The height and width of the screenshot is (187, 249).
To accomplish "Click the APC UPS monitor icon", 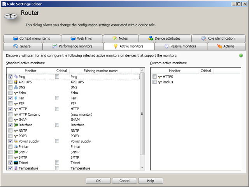I will coord(16,82).
